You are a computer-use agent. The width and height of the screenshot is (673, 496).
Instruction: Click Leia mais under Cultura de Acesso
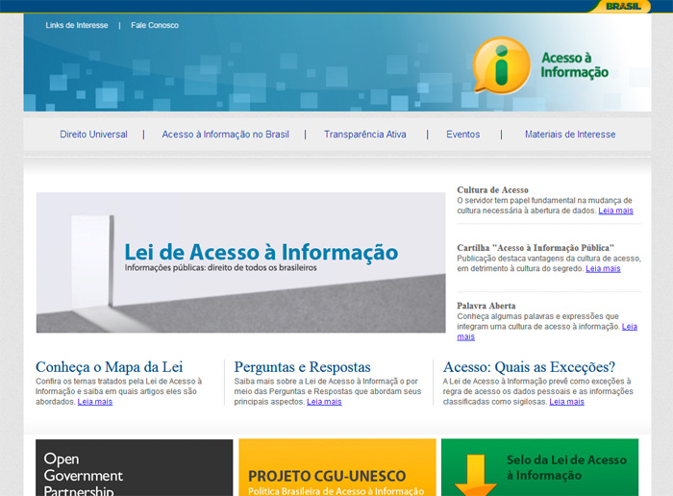tap(615, 211)
